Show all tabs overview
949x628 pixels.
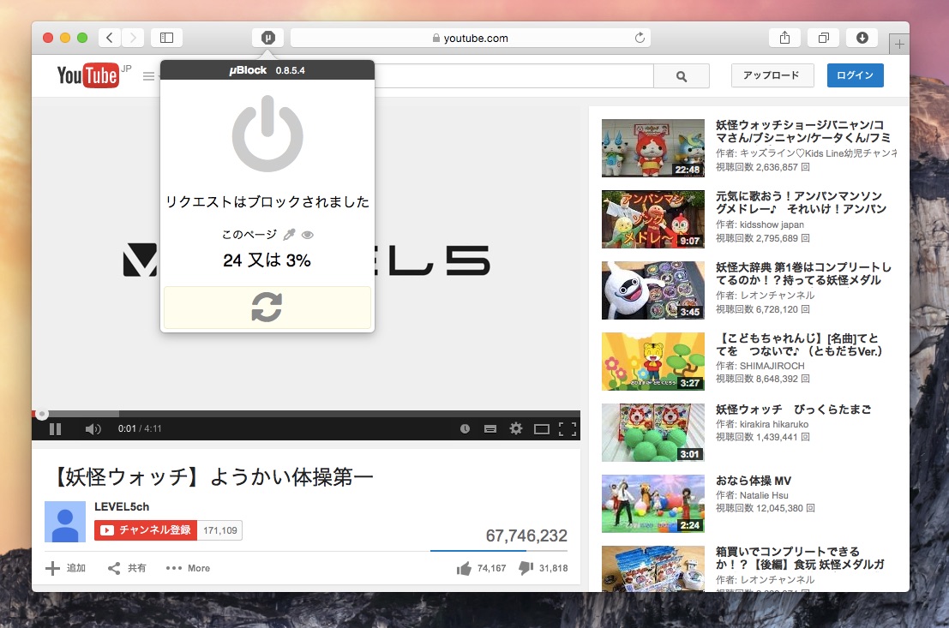(x=823, y=38)
